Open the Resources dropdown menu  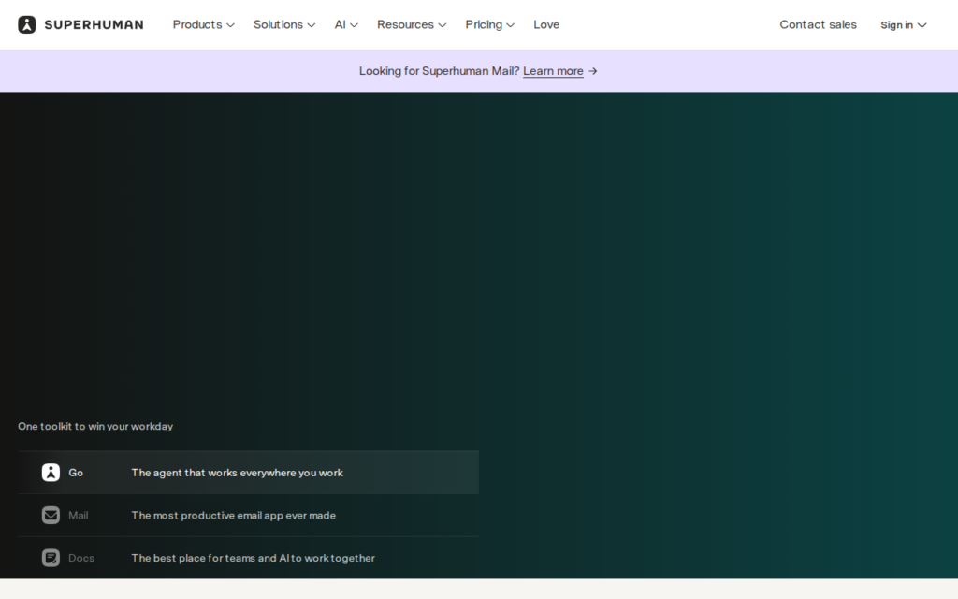coord(412,24)
